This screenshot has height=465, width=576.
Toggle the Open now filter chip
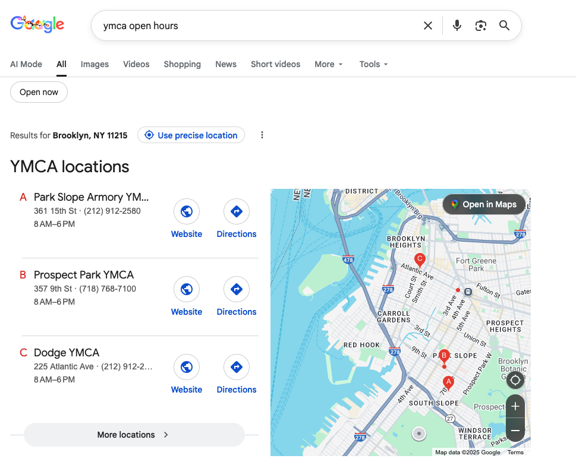[x=39, y=92]
